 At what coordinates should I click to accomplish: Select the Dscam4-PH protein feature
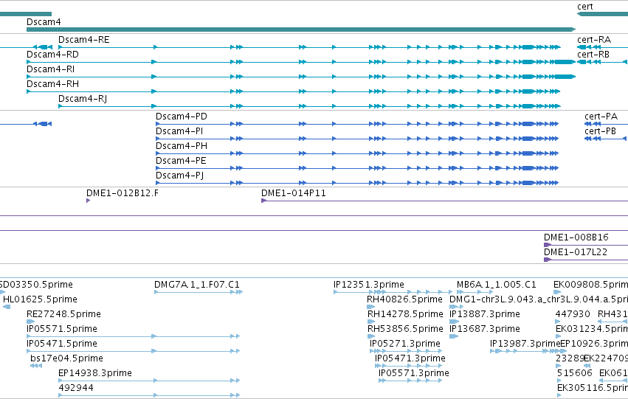pyautogui.click(x=182, y=146)
